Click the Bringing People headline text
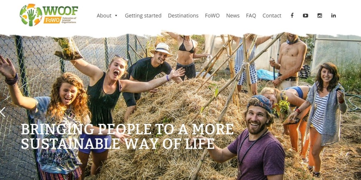The width and height of the screenshot is (361, 180). (x=127, y=136)
